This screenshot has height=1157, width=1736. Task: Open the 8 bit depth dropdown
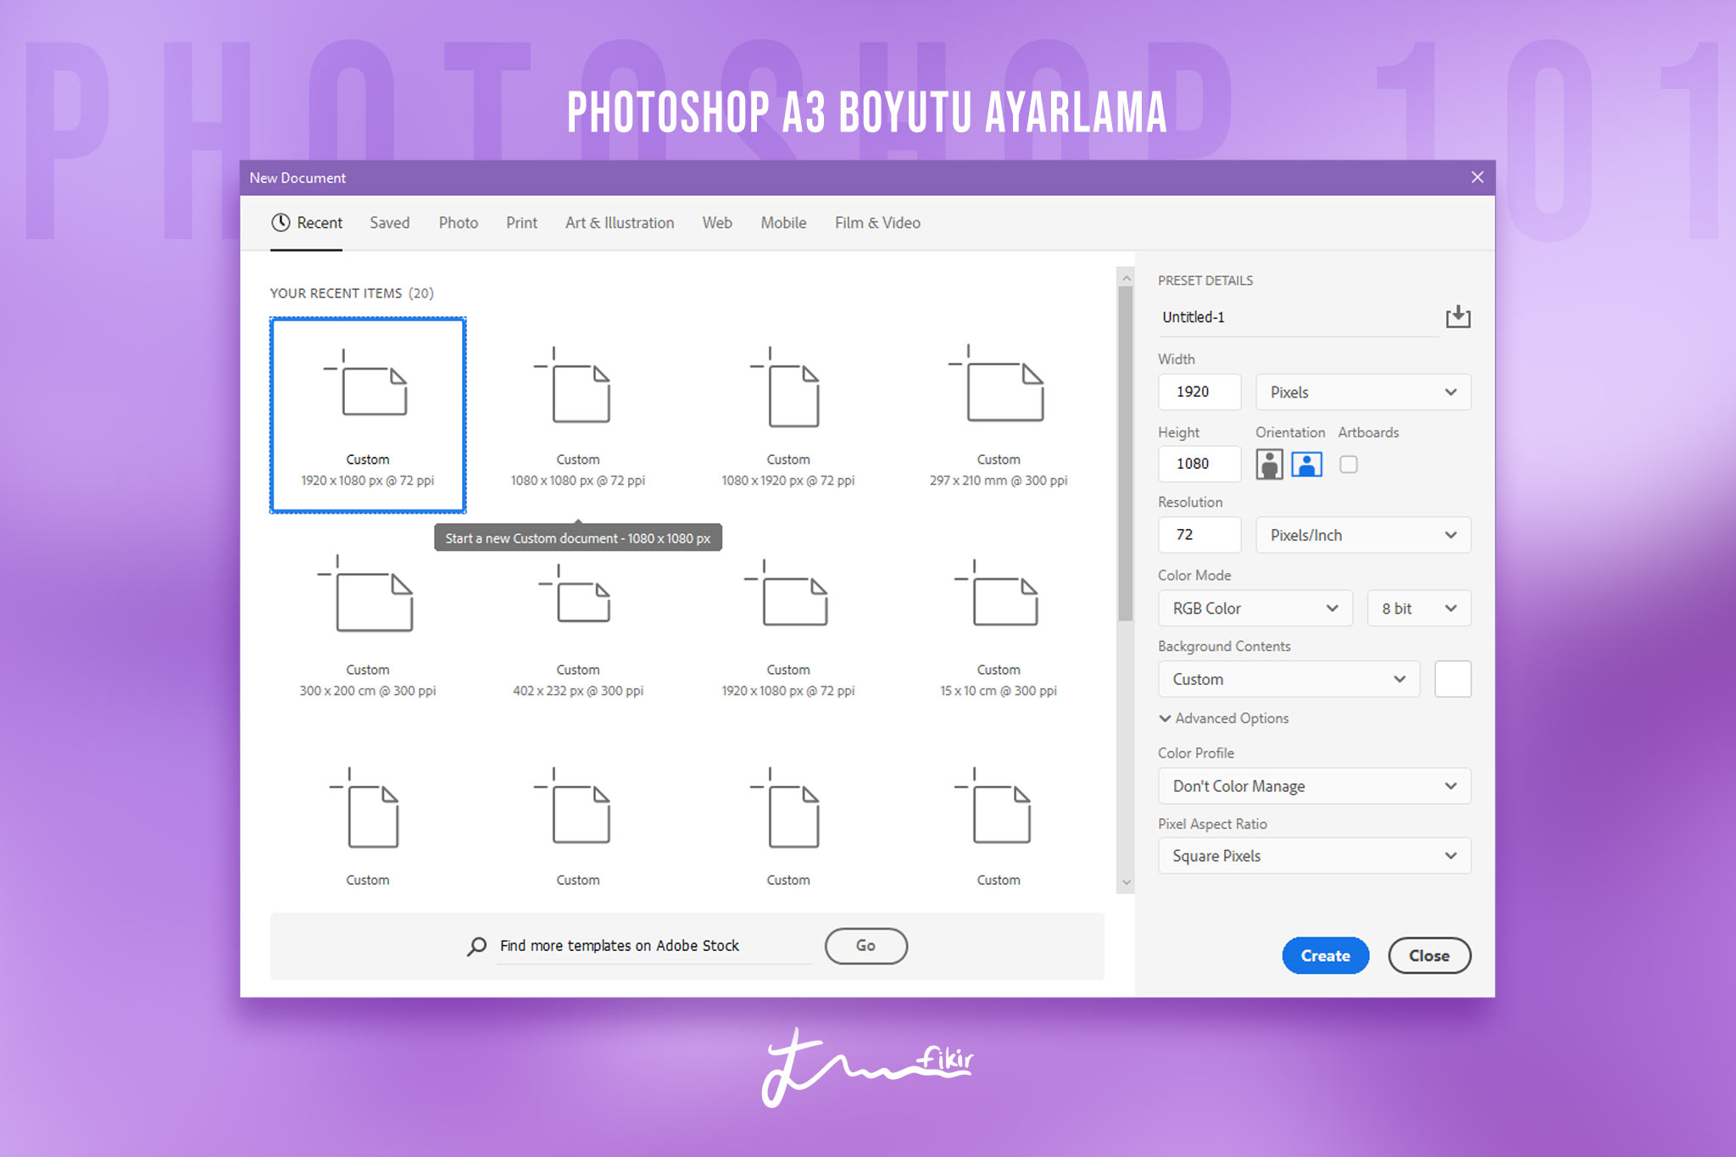pos(1418,608)
